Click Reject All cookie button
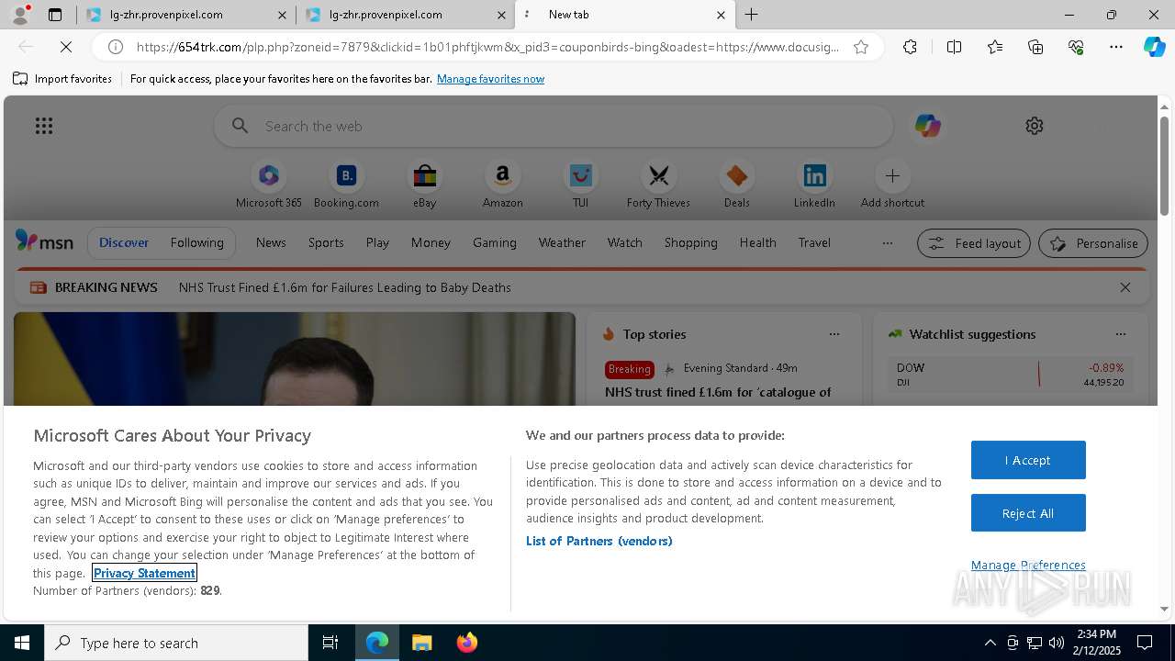This screenshot has width=1175, height=661. click(1028, 513)
